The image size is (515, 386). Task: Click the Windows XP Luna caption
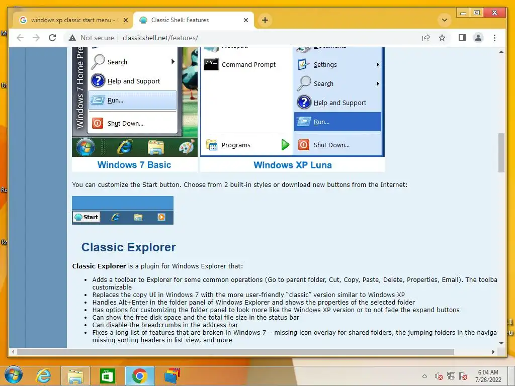coord(293,165)
